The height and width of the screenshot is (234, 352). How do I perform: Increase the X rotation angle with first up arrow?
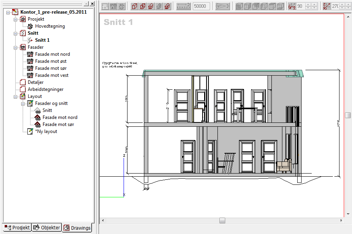(x=308, y=4)
